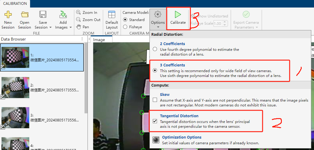Expand the Export Camera Parameters dropdown

coord(257,27)
